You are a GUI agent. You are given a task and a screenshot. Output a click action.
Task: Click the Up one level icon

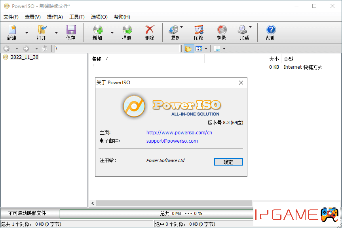(x=45, y=48)
